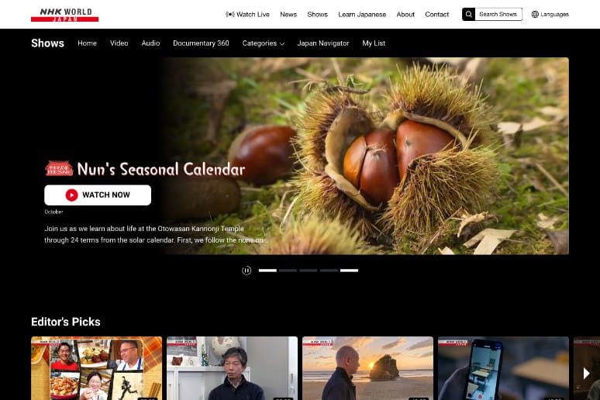Expand the Categories dropdown

[x=263, y=43]
